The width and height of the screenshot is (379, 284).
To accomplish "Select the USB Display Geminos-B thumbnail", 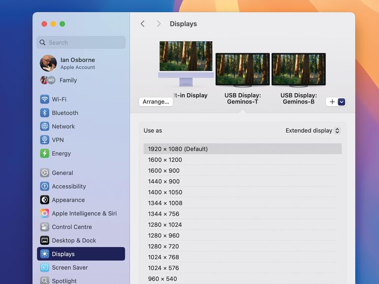I will tap(298, 70).
